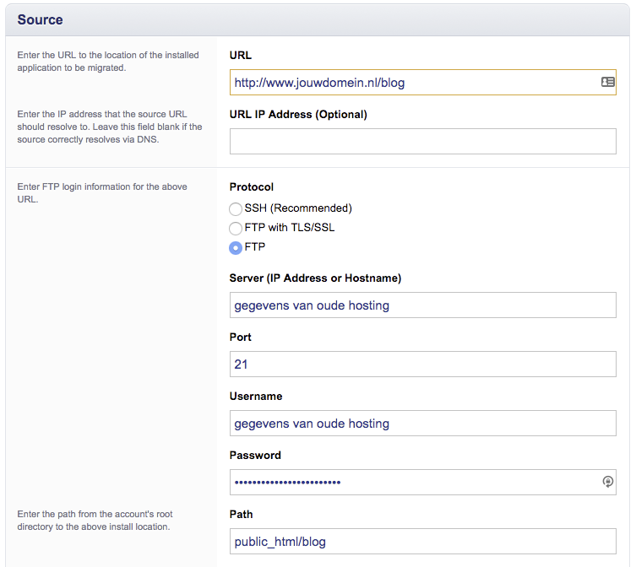Click into the Port field showing 21
Viewport: 636px width, 567px height.
click(422, 364)
